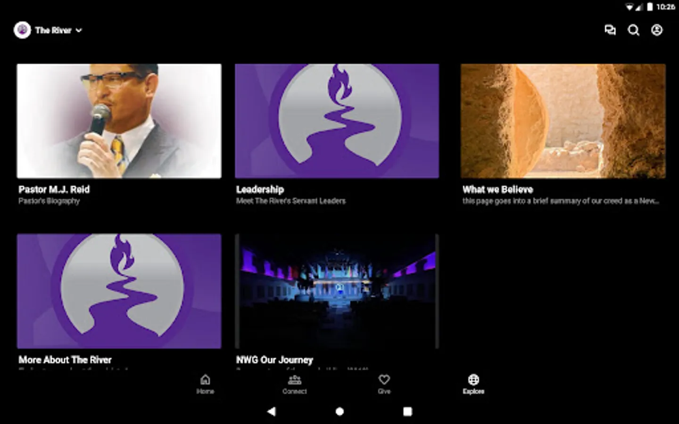Open the search magnifier icon
This screenshot has width=679, height=424.
[634, 30]
